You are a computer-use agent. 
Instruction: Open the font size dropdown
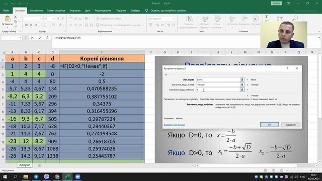(x=54, y=19)
